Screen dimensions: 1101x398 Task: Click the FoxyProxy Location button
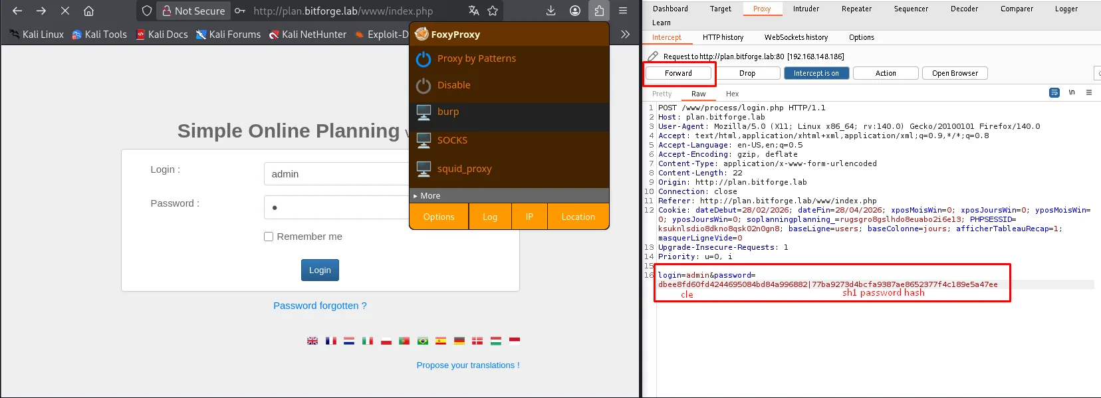pyautogui.click(x=578, y=217)
